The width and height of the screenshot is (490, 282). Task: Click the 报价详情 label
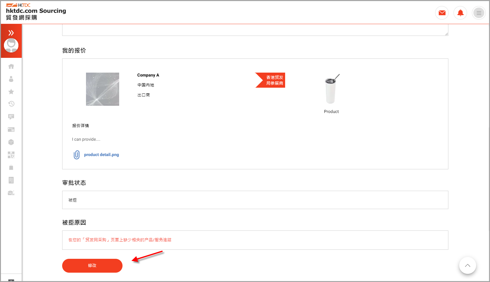tap(81, 126)
